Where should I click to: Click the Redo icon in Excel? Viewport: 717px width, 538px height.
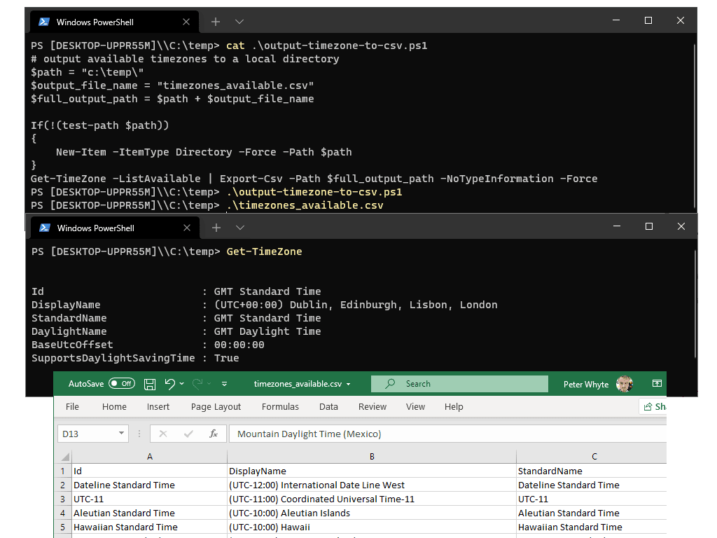pyautogui.click(x=197, y=384)
